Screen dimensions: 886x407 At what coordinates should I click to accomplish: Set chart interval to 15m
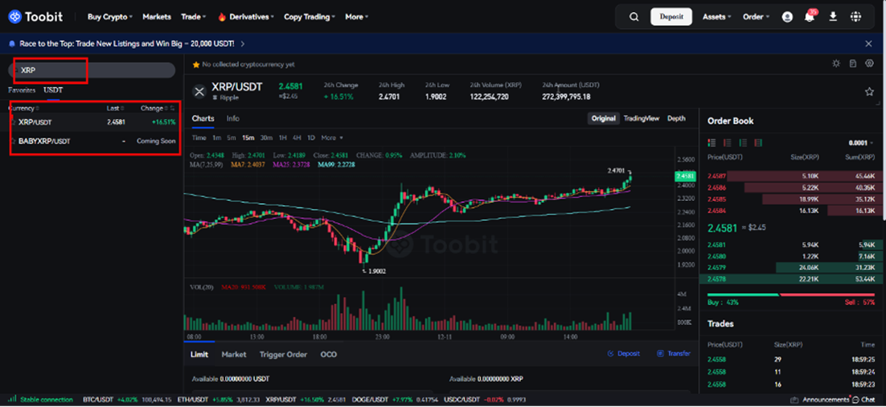(248, 138)
